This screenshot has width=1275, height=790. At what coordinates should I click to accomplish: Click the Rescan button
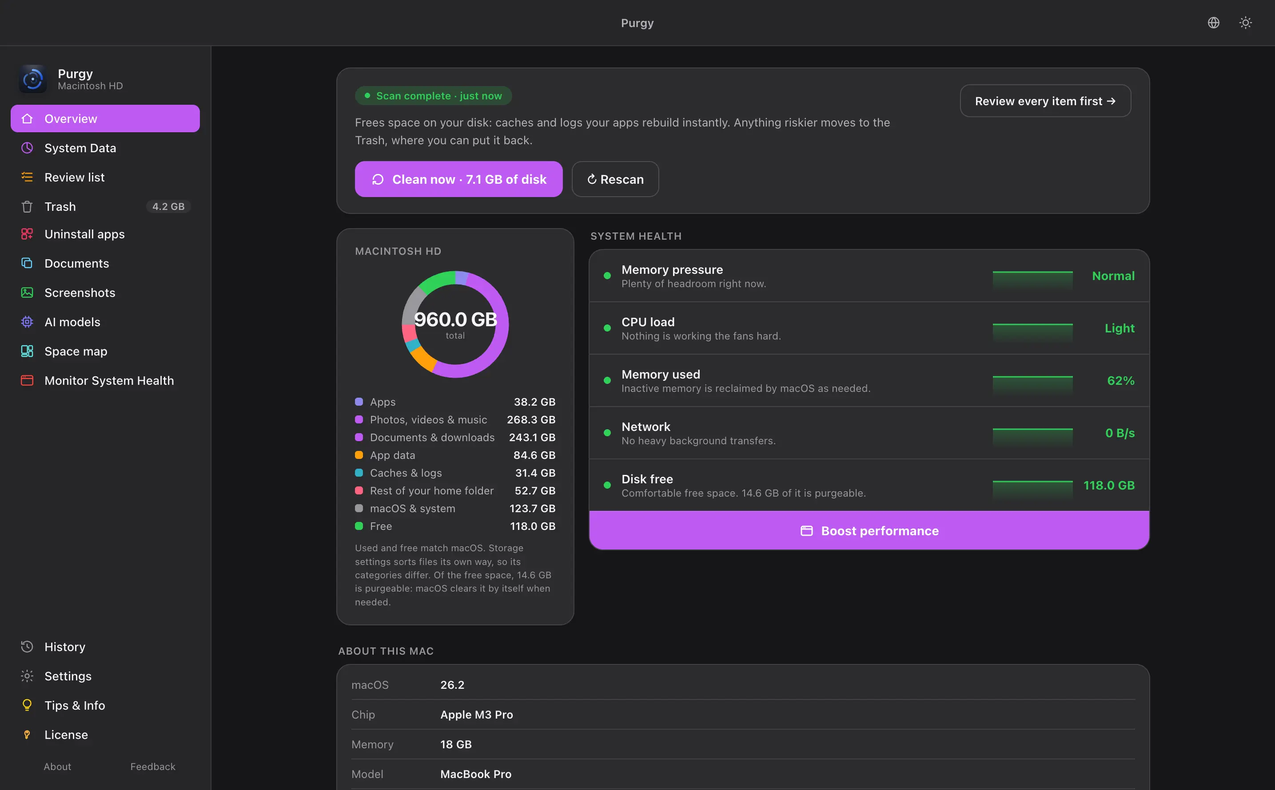click(615, 179)
